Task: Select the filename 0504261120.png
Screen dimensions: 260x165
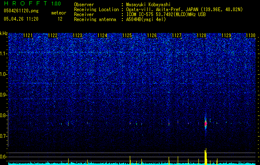Action: click(x=21, y=11)
